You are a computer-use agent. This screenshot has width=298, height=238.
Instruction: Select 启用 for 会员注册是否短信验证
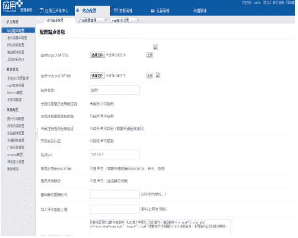tap(92, 128)
